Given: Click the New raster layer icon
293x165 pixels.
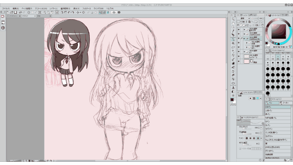Looking at the screenshot, I should tap(241, 25).
